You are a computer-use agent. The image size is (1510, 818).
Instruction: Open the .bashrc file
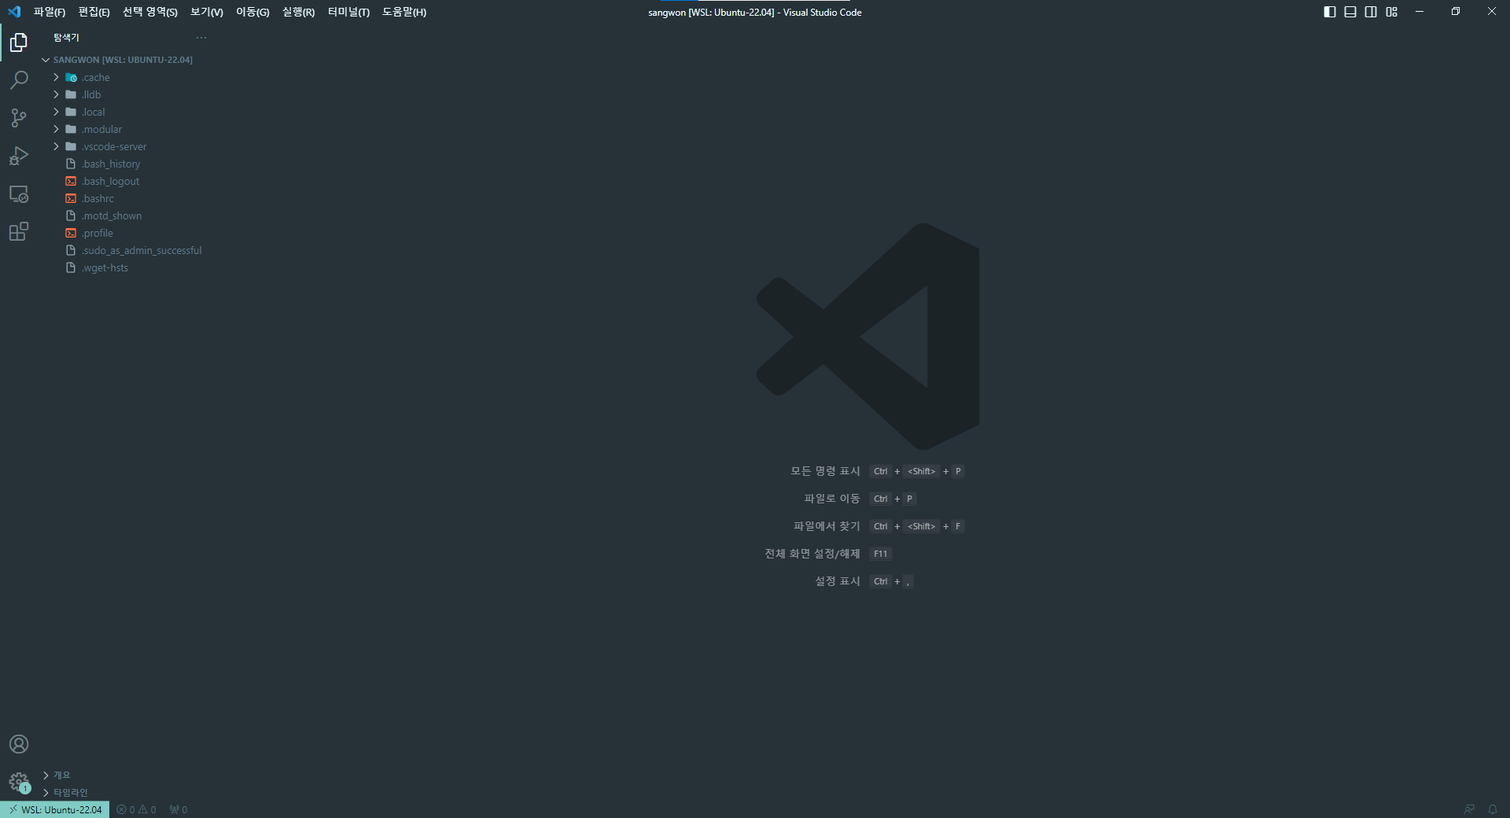pos(126,198)
